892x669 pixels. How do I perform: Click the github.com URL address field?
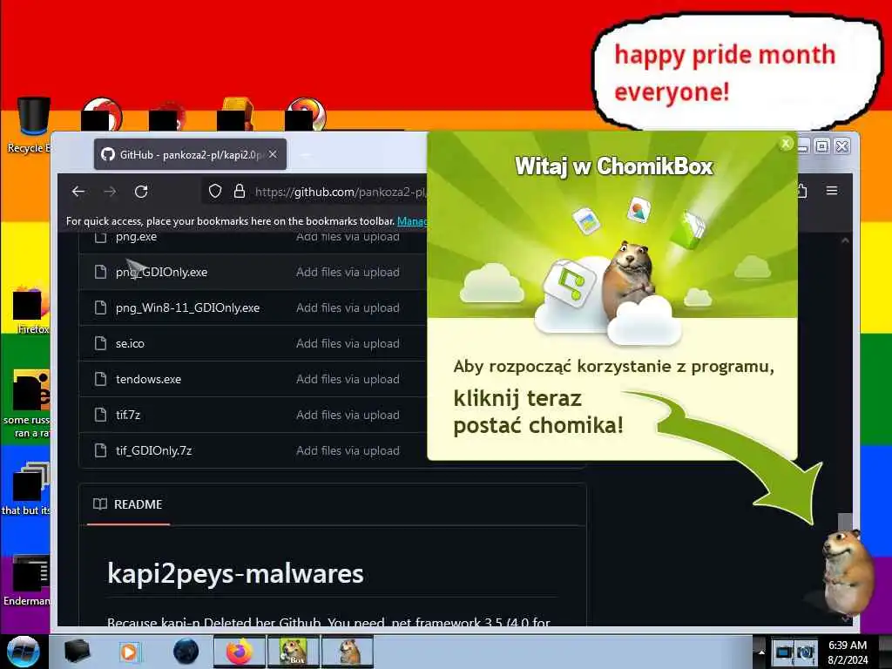[341, 193]
